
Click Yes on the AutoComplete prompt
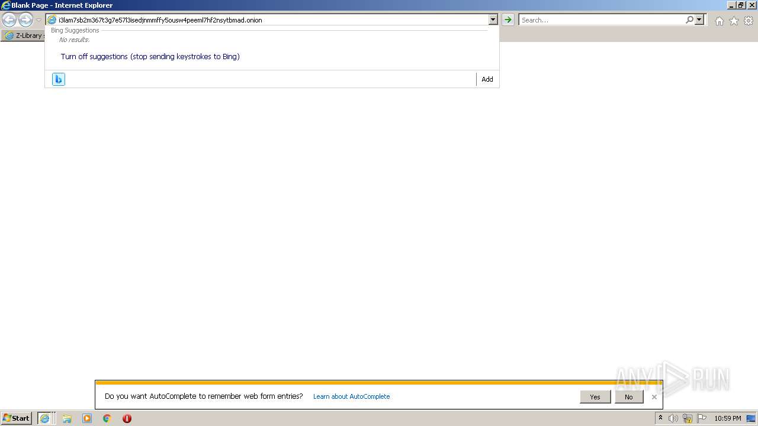[x=595, y=397]
